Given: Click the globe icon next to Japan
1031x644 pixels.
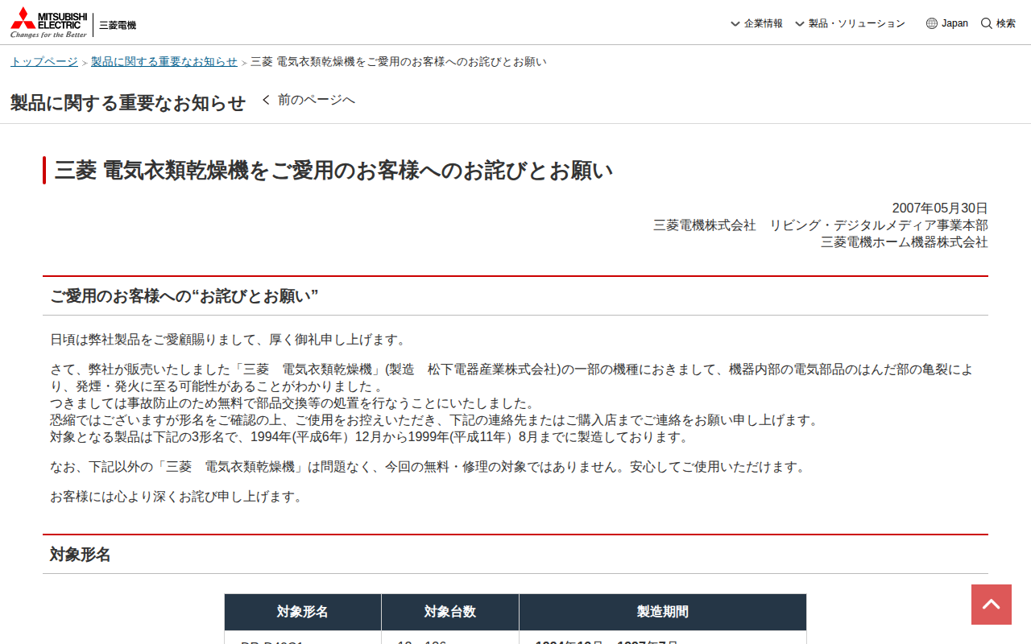Looking at the screenshot, I should tap(932, 23).
